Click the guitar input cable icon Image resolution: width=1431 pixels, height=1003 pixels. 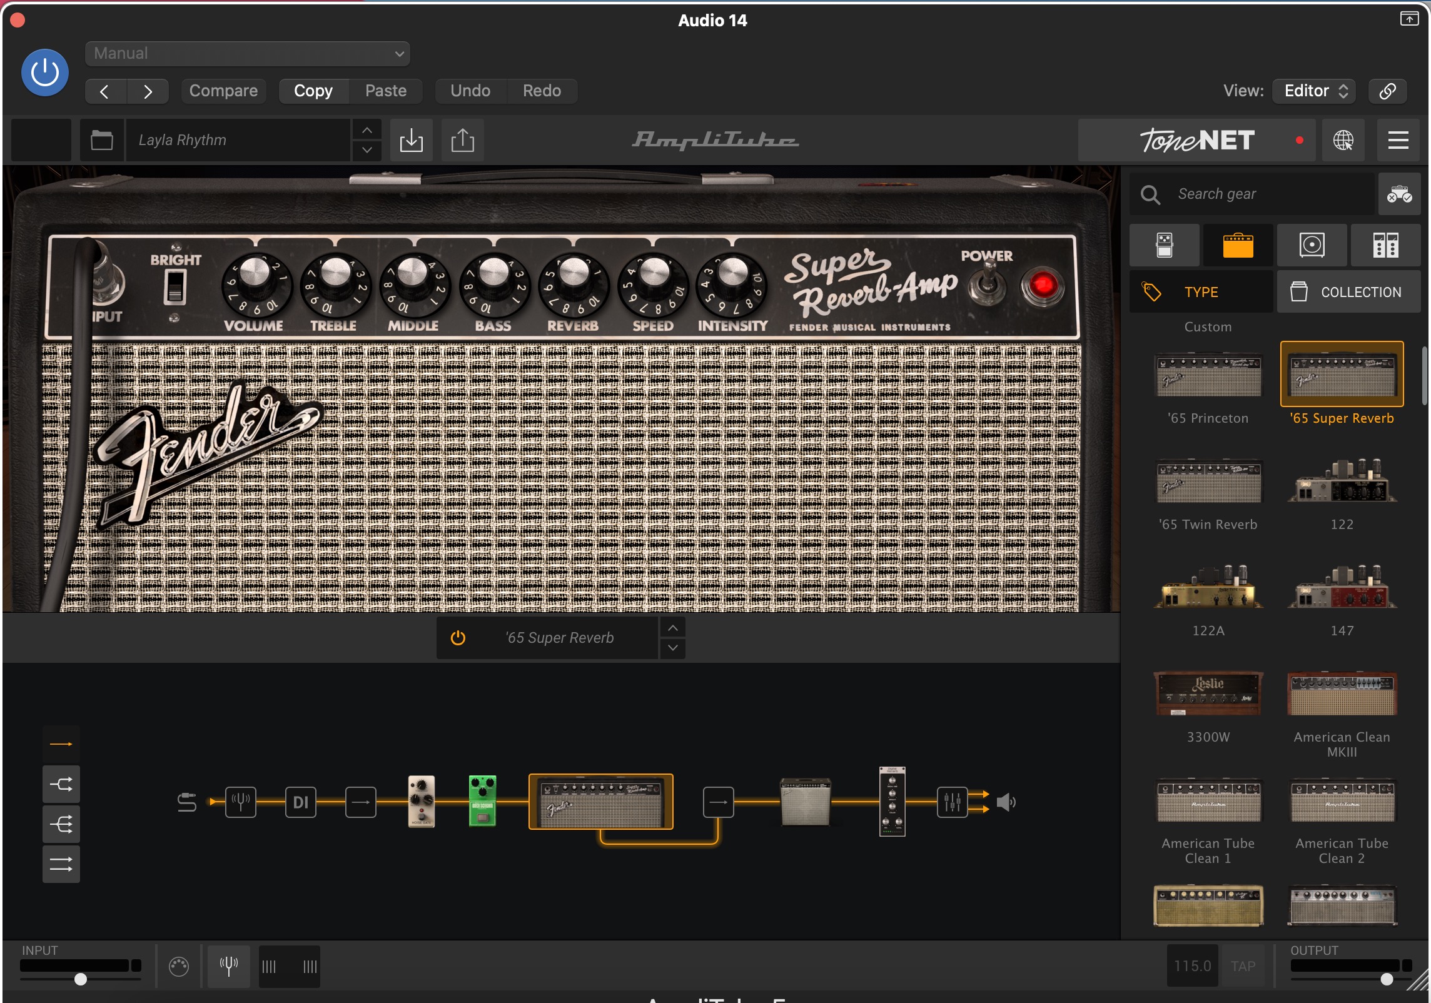point(186,802)
